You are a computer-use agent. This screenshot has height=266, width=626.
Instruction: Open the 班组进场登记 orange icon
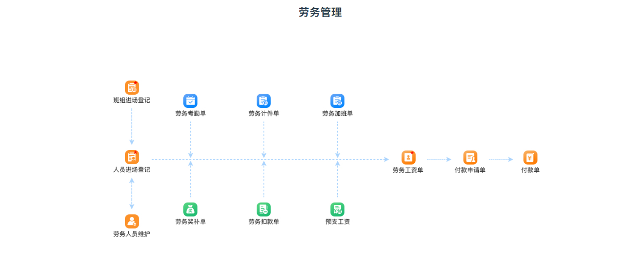pos(132,88)
